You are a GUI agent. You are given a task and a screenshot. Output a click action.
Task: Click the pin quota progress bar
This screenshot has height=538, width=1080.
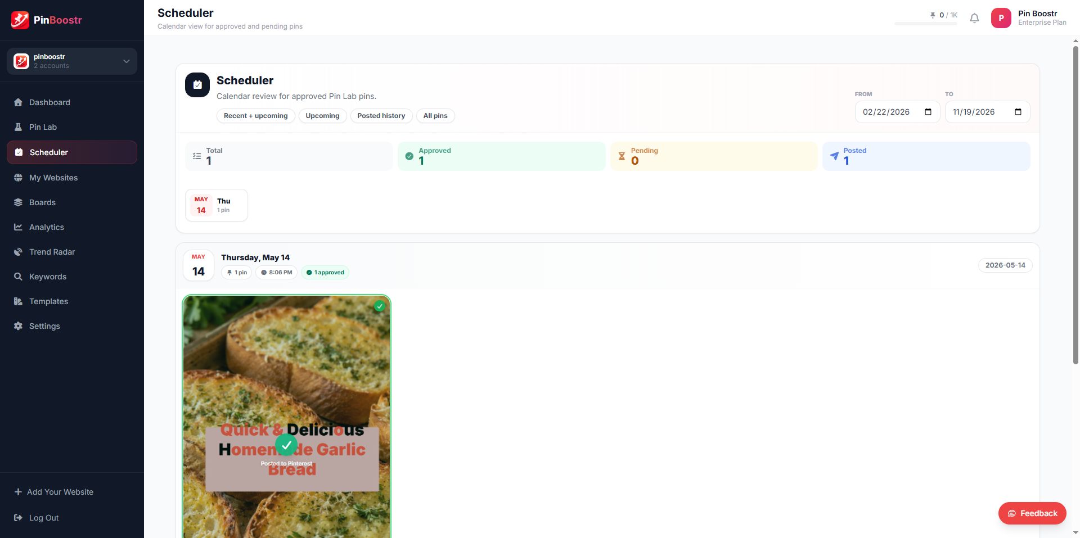[926, 24]
